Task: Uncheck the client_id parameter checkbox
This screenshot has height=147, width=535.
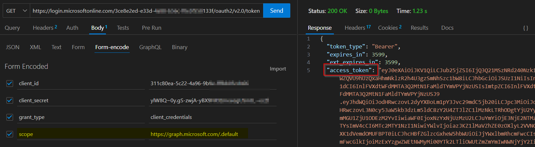Action: click(10, 84)
